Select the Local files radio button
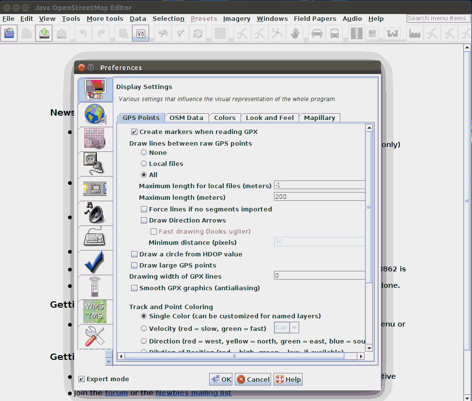 pos(144,164)
